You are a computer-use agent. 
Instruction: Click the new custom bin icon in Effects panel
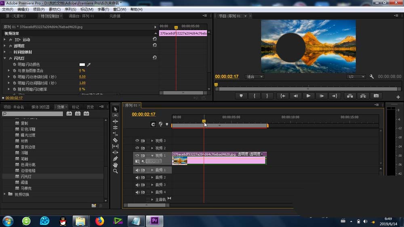pyautogui.click(x=94, y=205)
